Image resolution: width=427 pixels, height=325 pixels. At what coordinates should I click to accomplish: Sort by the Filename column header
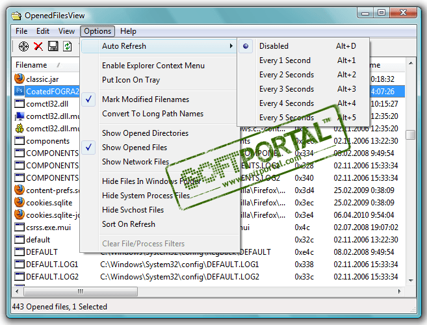[45, 65]
